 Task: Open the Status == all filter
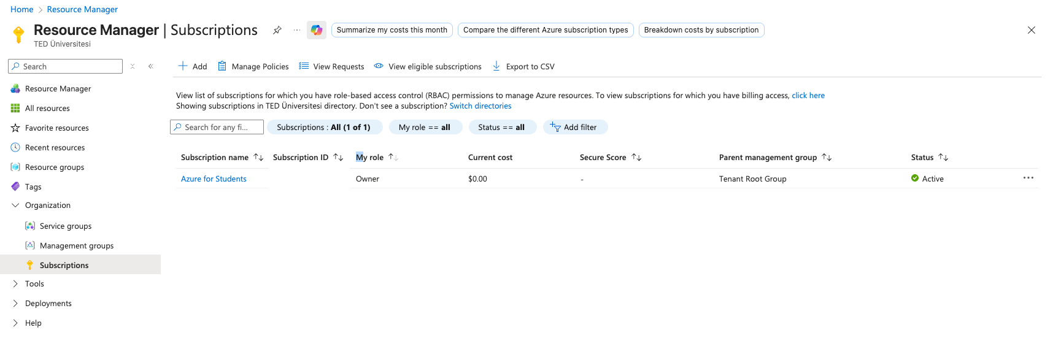point(502,127)
